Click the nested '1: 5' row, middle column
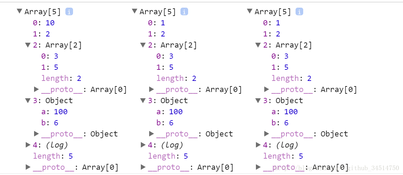The height and width of the screenshot is (175, 403). 165,67
